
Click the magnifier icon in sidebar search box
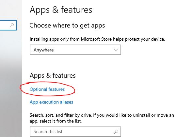coord(12,25)
